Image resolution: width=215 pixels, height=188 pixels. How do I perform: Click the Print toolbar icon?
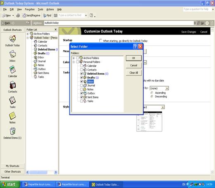[x=18, y=15]
